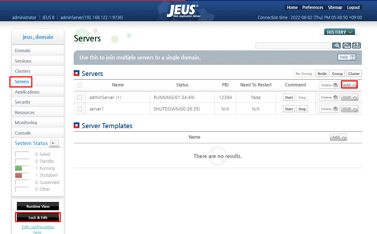Open the Clusters menu item
This screenshot has width=377, height=234.
[x=38, y=71]
